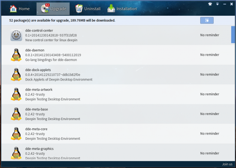The width and height of the screenshot is (236, 168).
Task: Click the blue vertical scrollbar thumb
Action: coord(233,35)
